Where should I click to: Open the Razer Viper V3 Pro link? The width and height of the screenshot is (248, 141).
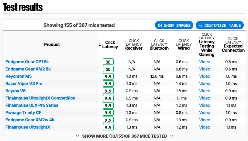pos(24,84)
